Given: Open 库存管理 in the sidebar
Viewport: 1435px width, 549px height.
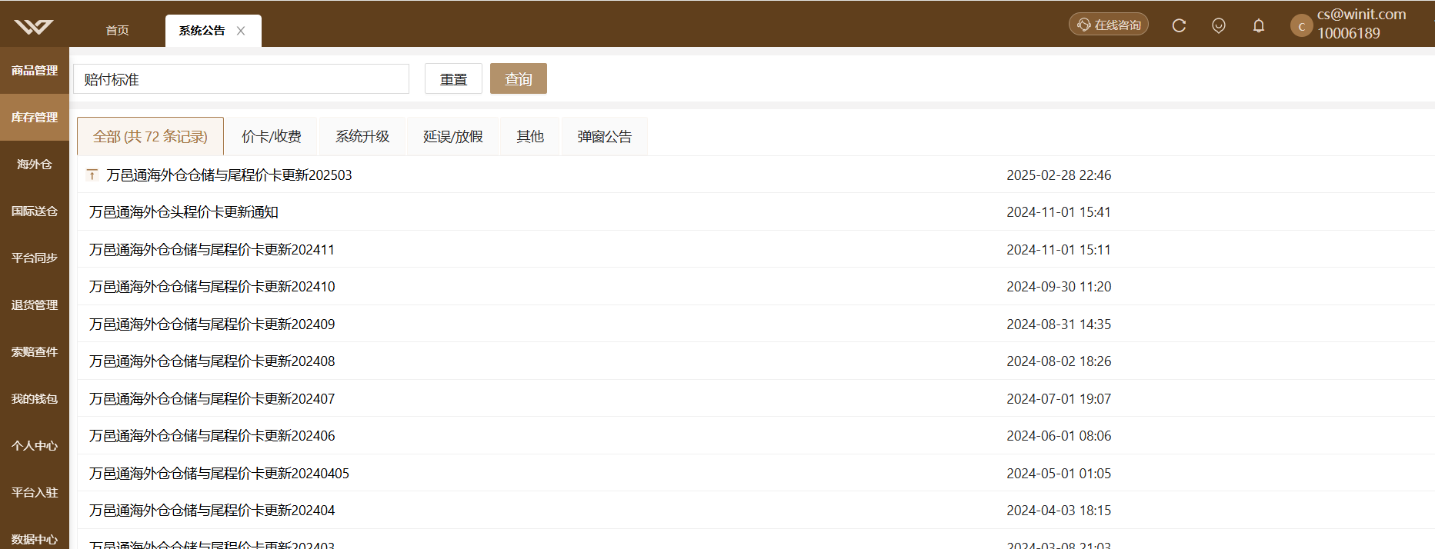Looking at the screenshot, I should point(35,118).
